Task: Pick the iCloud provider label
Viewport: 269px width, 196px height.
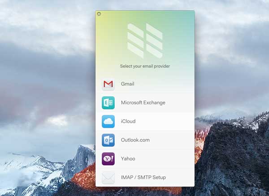Action: (128, 121)
